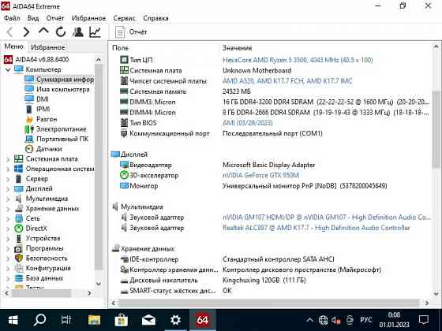The image size is (442, 331).
Task: Go forward with the right arrow toolbar button
Action: (27, 32)
